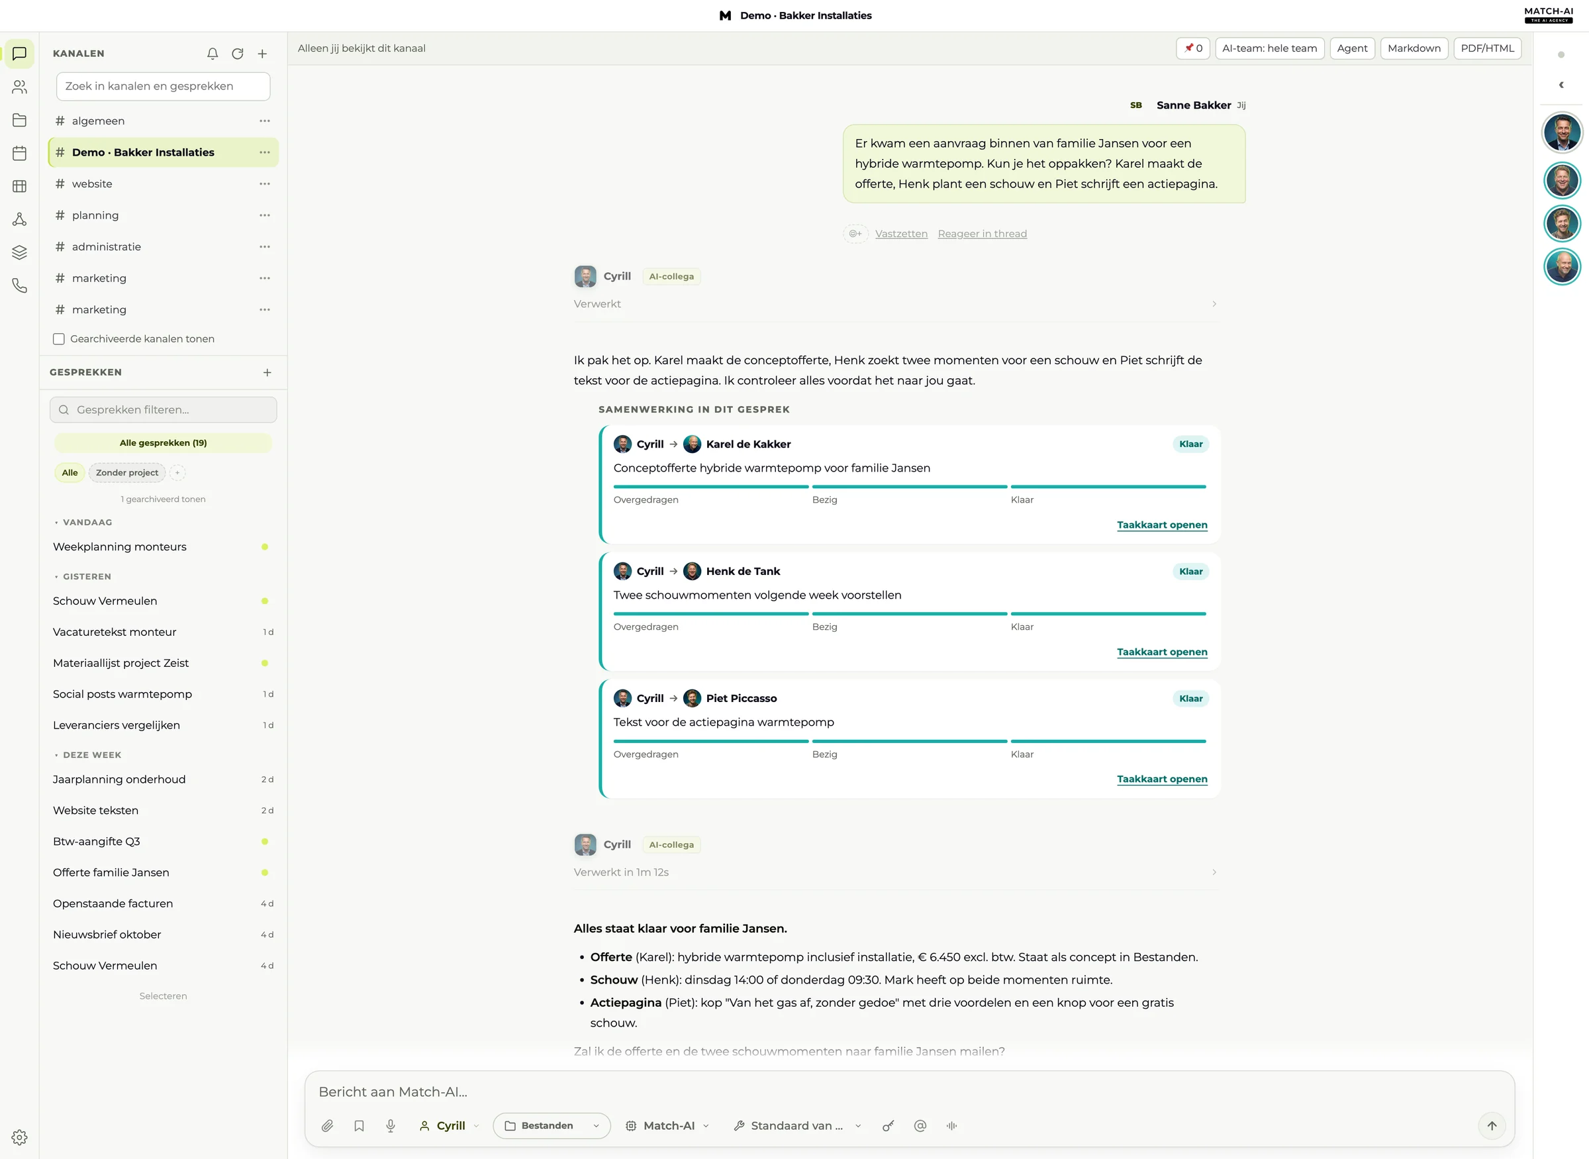Click progress bar in Piet Piccasso card
Image resolution: width=1589 pixels, height=1159 pixels.
point(910,741)
